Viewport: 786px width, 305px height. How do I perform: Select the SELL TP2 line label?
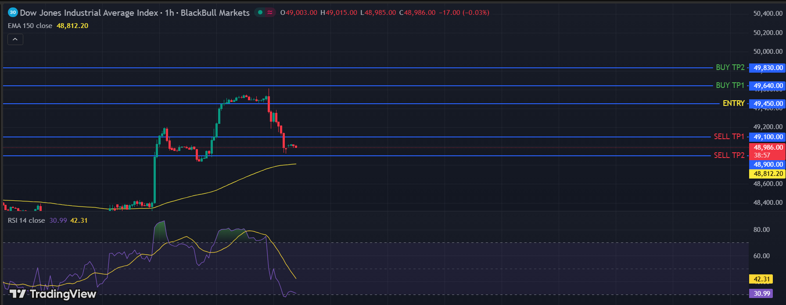(x=729, y=155)
